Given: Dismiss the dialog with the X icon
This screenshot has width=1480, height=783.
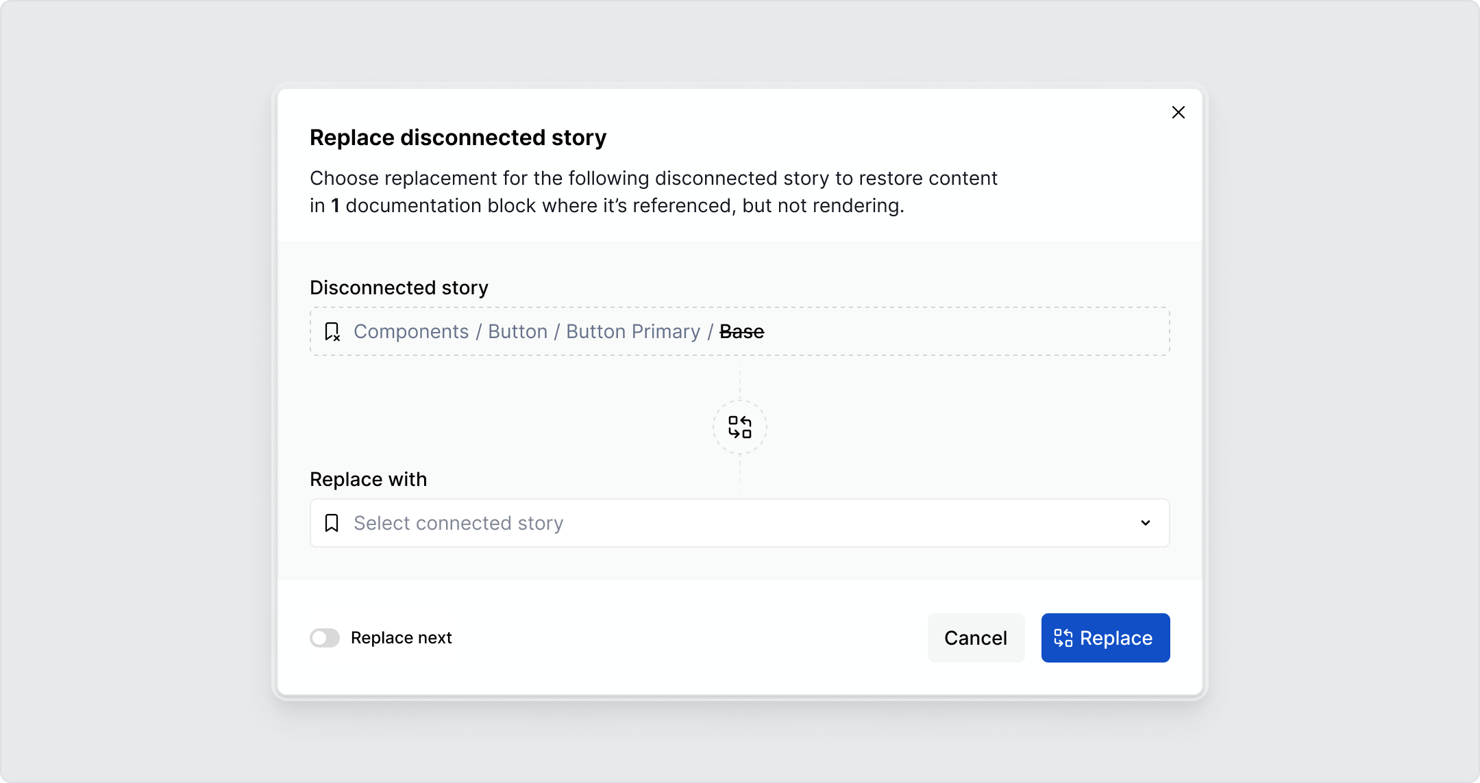Looking at the screenshot, I should tap(1179, 112).
